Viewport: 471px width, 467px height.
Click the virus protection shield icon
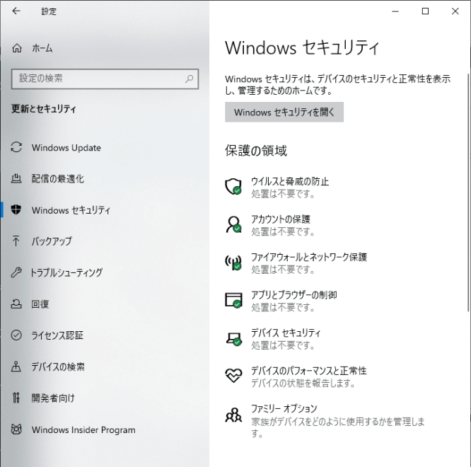pos(233,187)
